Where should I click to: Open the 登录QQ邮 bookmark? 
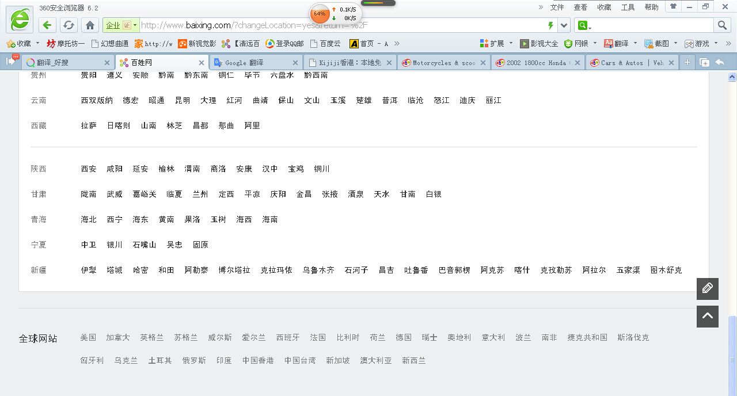284,43
